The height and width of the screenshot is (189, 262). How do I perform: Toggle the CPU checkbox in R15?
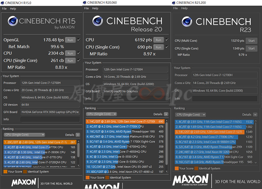coord(79,53)
